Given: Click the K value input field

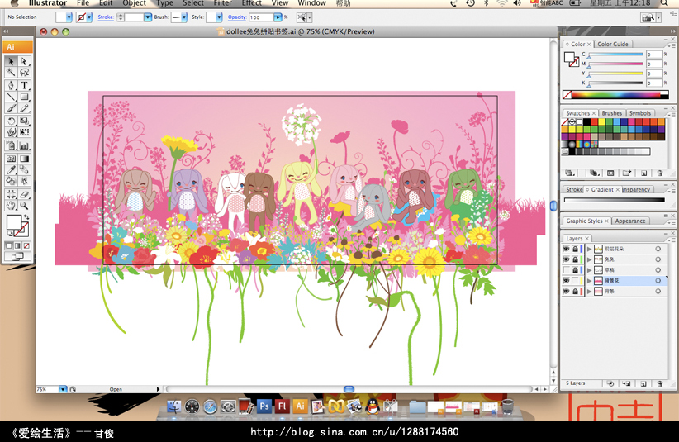Looking at the screenshot, I should point(654,83).
